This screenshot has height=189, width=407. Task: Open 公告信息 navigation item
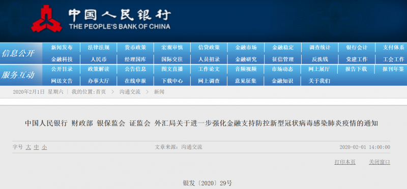[x=135, y=69]
